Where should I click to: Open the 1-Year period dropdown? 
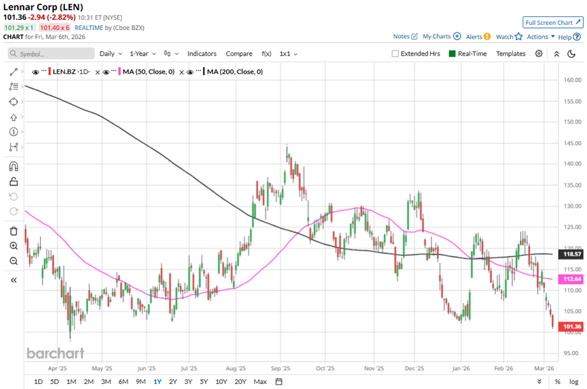pos(142,54)
